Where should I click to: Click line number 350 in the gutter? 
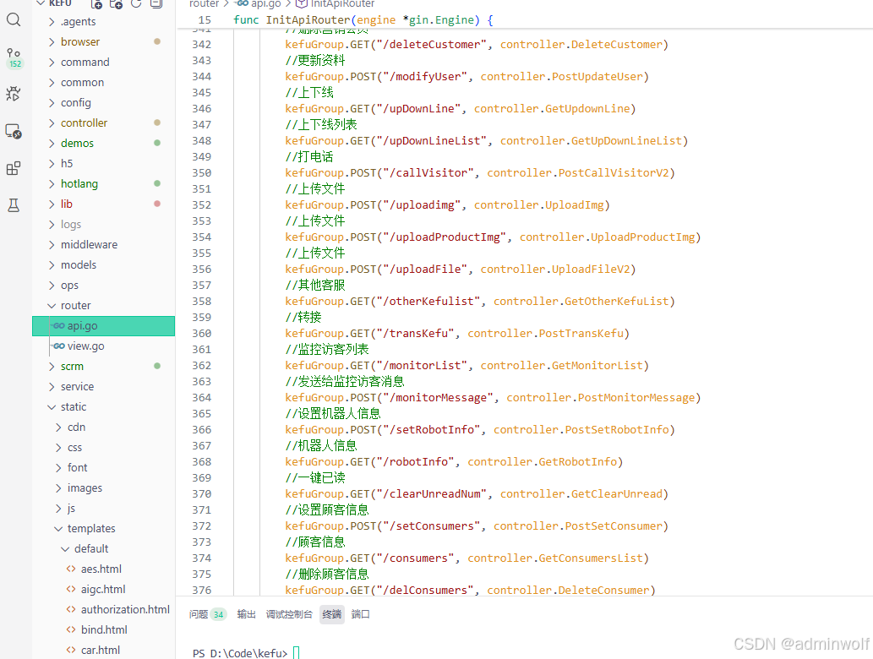pos(201,173)
